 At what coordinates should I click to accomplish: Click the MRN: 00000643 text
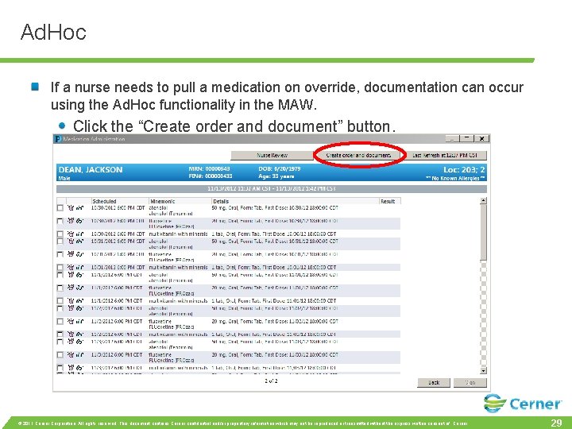tap(210, 168)
